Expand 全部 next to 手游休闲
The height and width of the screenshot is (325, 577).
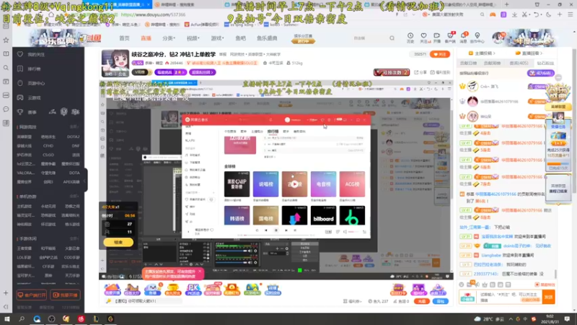click(75, 239)
